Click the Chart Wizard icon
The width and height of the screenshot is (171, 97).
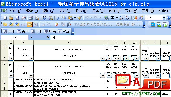(135, 18)
